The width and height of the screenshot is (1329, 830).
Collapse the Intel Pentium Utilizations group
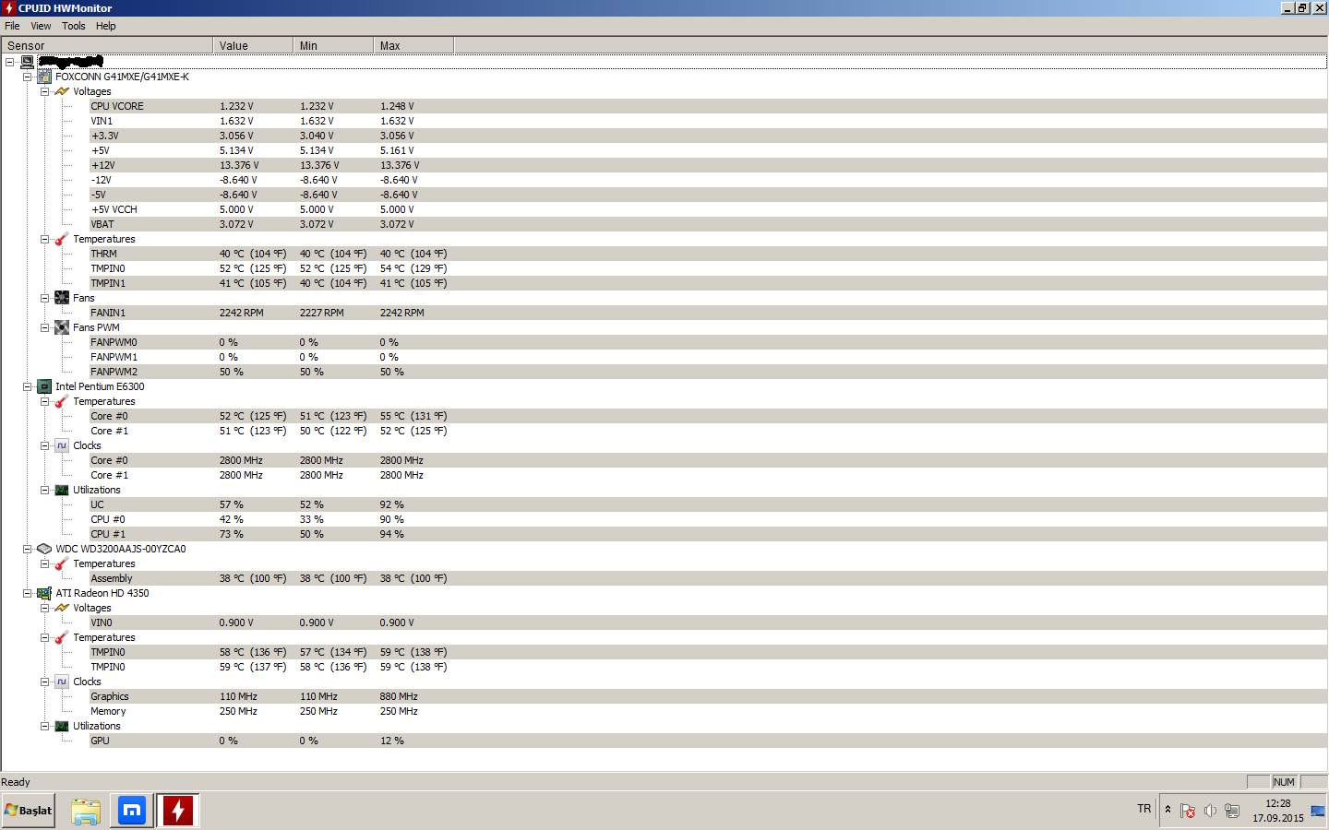44,490
